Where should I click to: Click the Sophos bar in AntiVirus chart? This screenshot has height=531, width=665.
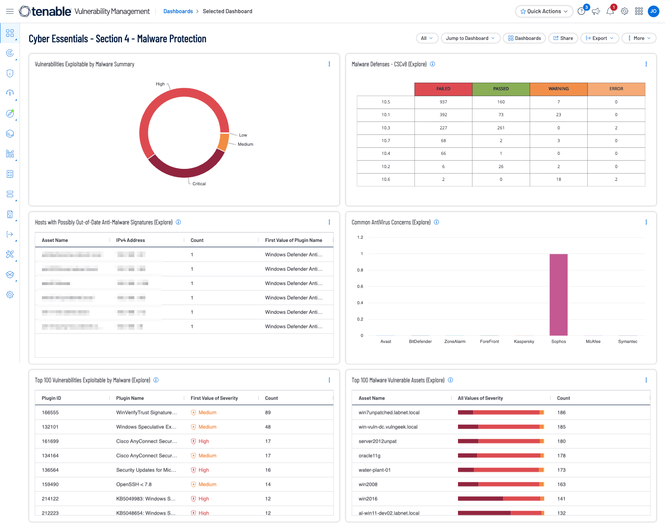(558, 295)
